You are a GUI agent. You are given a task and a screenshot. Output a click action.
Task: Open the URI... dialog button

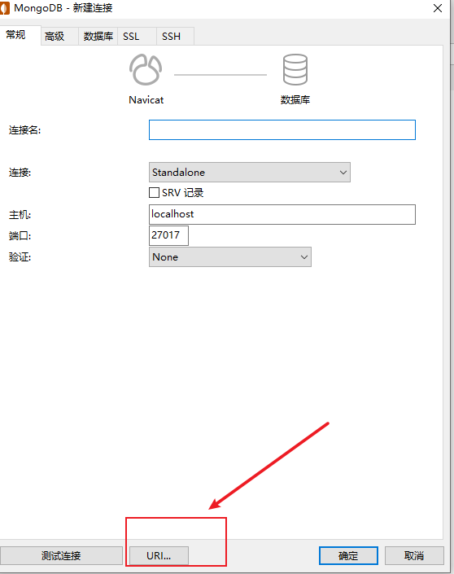[159, 556]
